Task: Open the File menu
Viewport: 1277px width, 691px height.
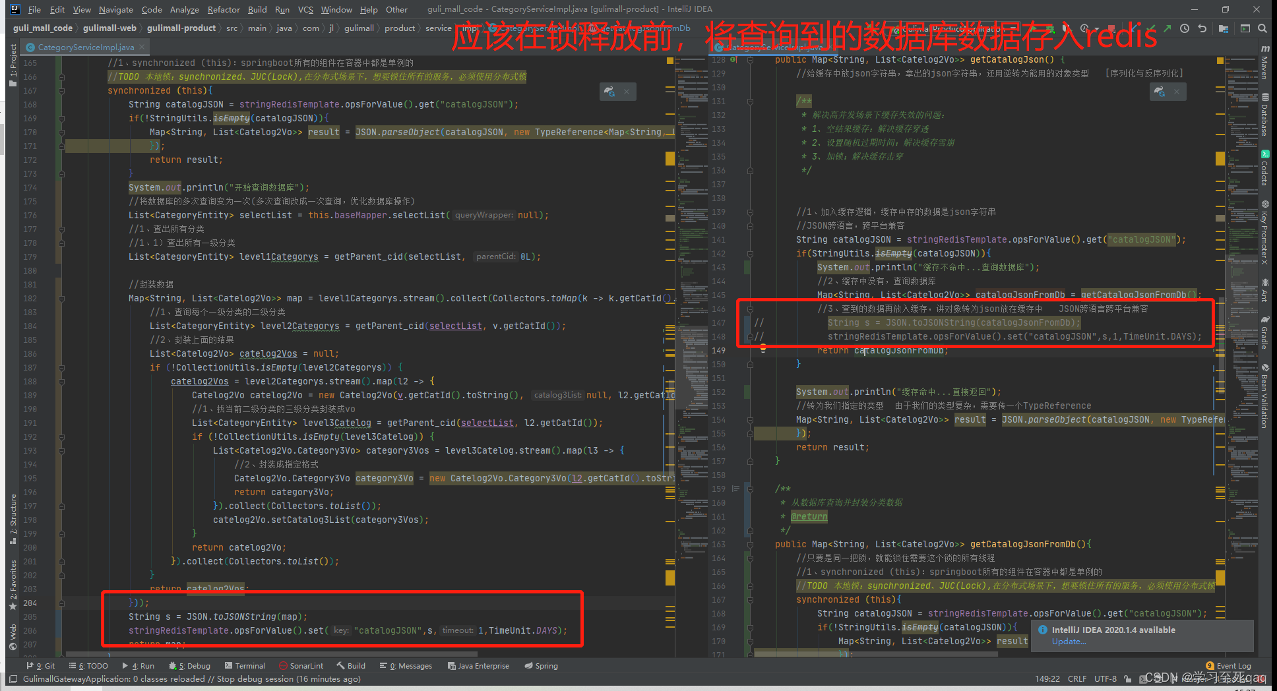Action: pyautogui.click(x=34, y=9)
